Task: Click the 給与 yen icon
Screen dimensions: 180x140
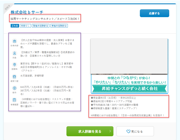Action: click(x=15, y=88)
